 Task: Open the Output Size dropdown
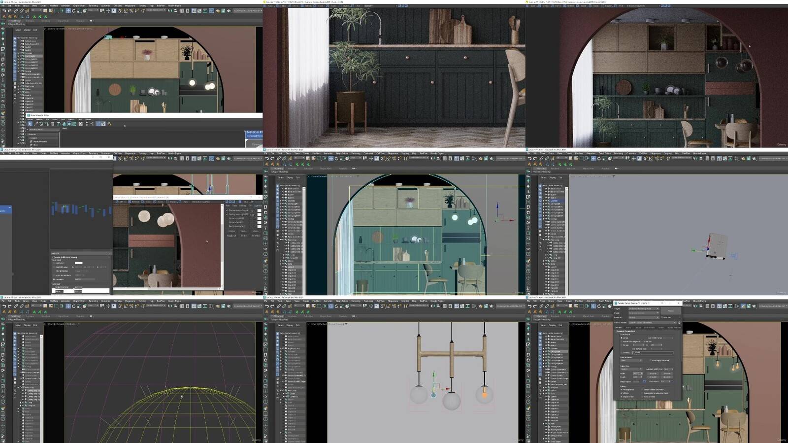[631, 369]
